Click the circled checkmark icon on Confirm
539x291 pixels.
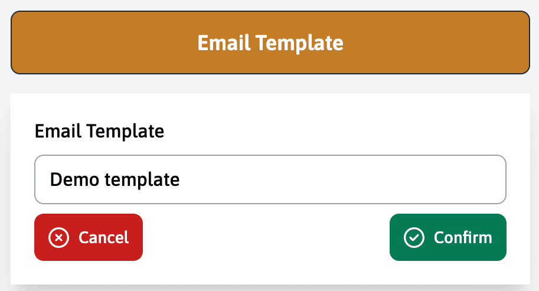click(x=414, y=237)
